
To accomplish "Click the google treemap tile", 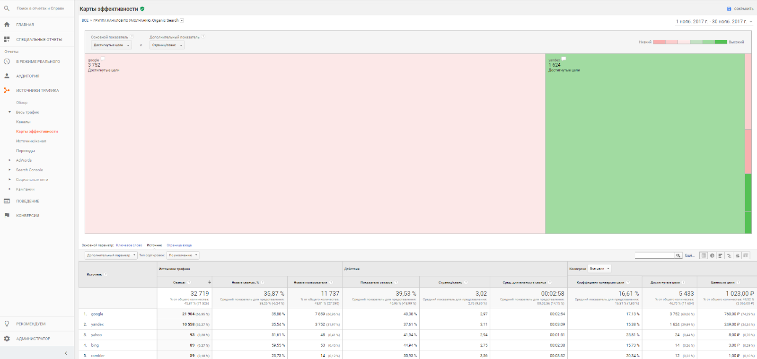I will [315, 143].
